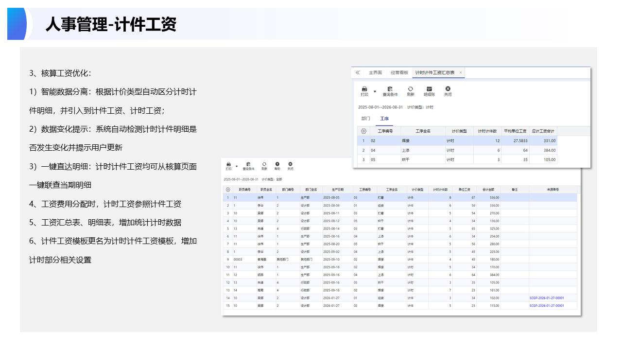Expand 打印 dropdown arrow in summary window

[375, 91]
